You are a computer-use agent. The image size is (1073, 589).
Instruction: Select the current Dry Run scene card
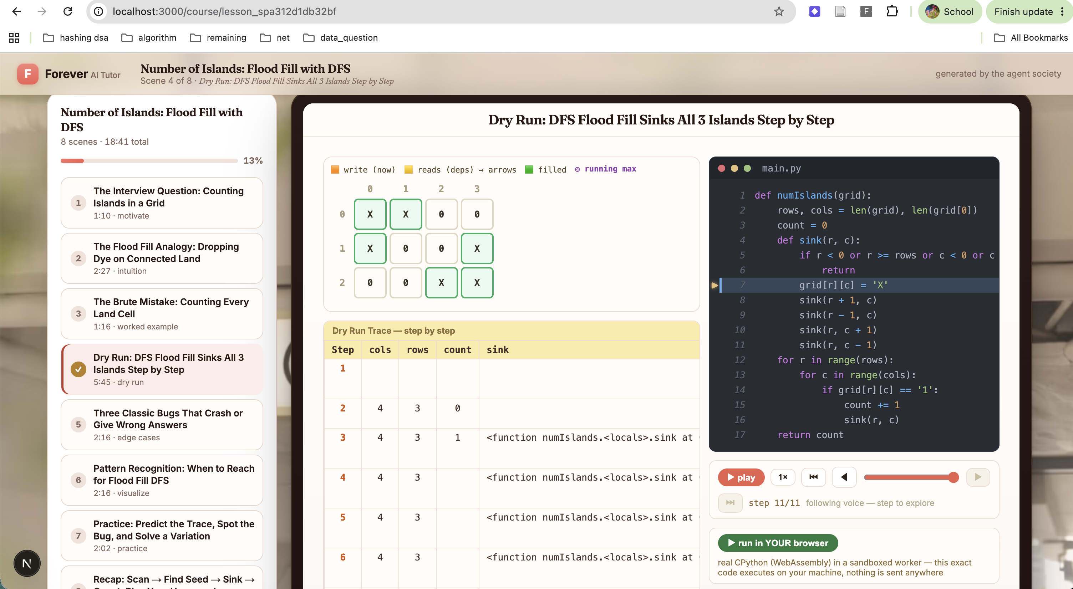(162, 369)
